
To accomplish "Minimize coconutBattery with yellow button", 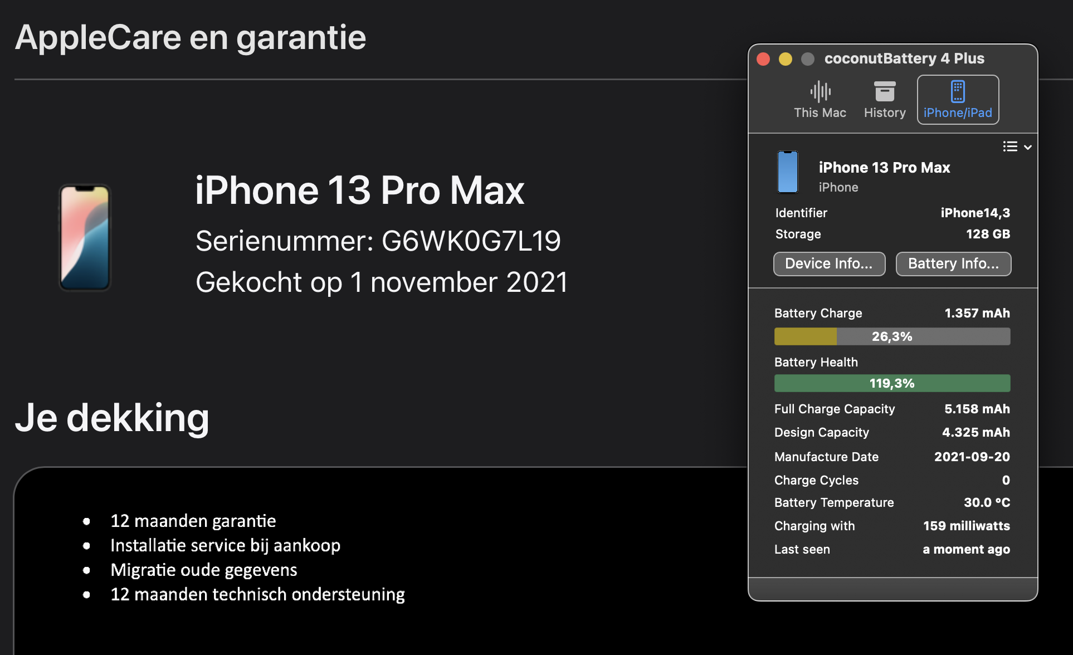I will pos(785,59).
